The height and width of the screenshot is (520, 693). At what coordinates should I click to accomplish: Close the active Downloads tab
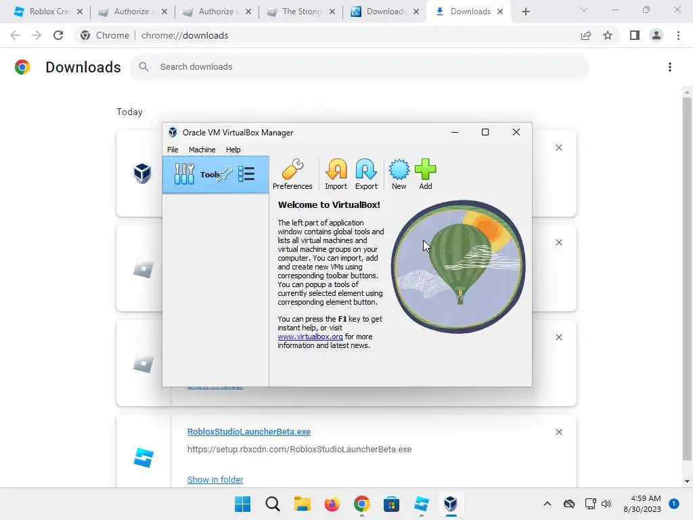coord(500,12)
